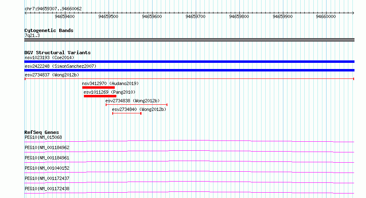The image size is (366, 198).
Task: Click ruler position 94659800
Action: click(239, 16)
